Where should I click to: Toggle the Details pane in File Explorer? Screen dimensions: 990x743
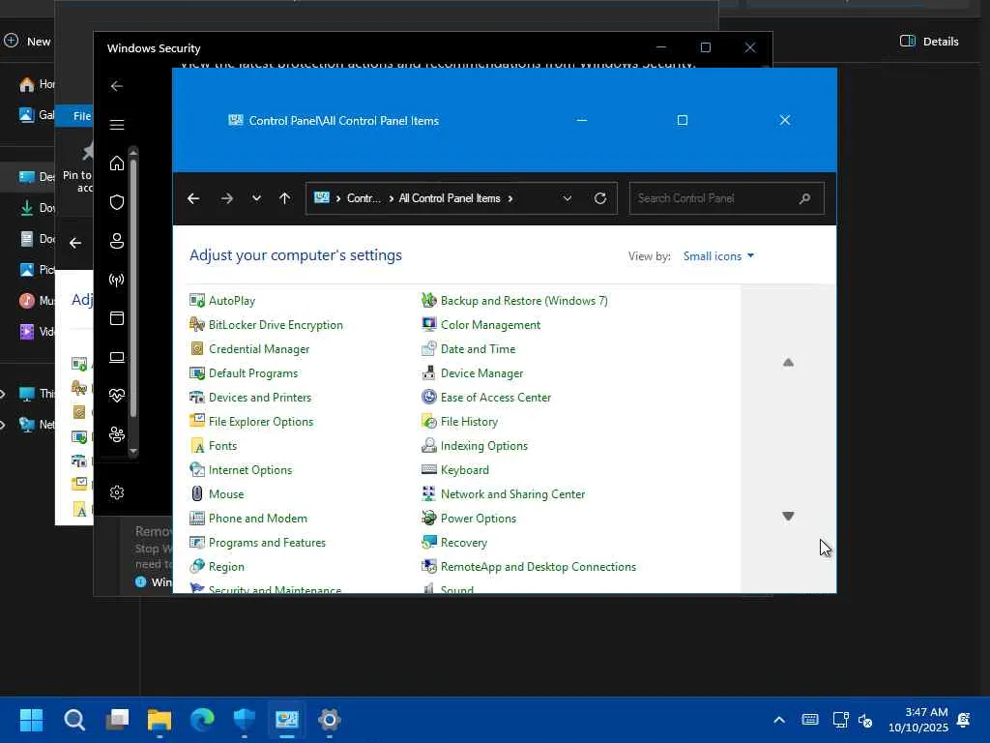(929, 41)
